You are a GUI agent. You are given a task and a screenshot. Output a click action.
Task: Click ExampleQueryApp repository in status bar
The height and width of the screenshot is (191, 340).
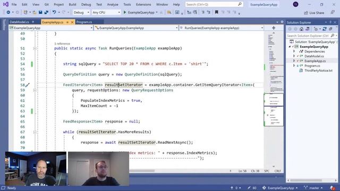(280, 188)
